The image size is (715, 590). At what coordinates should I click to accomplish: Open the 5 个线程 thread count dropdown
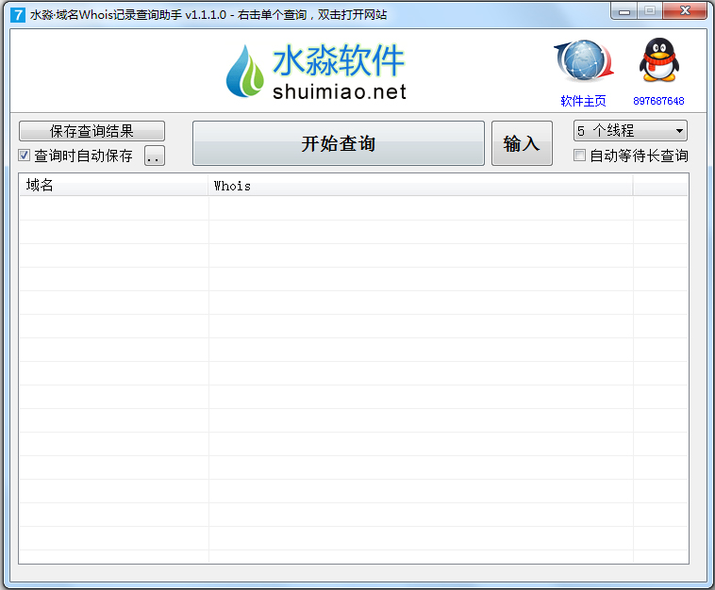[x=630, y=131]
